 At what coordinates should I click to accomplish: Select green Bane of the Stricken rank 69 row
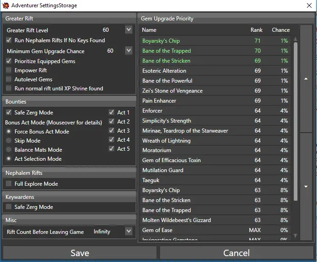click(215, 61)
